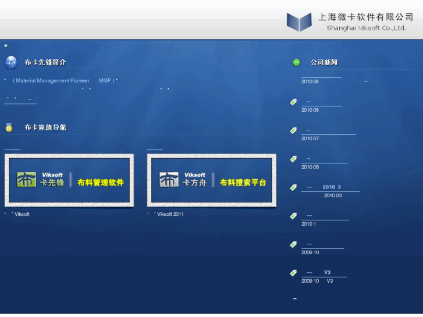Open the short underlined link below the MMP intro
The image size is (423, 317).
[20, 100]
